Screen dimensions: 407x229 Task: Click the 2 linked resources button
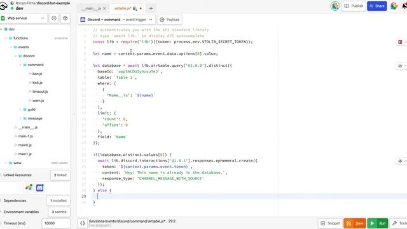[60, 176]
